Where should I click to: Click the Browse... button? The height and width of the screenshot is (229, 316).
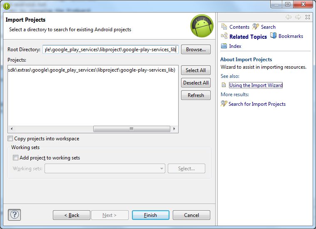[196, 50]
